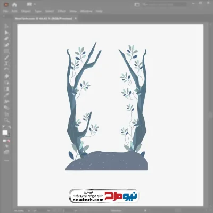Screen dimensions: 213x213
Task: Open the Object menu
Action: (26, 11)
